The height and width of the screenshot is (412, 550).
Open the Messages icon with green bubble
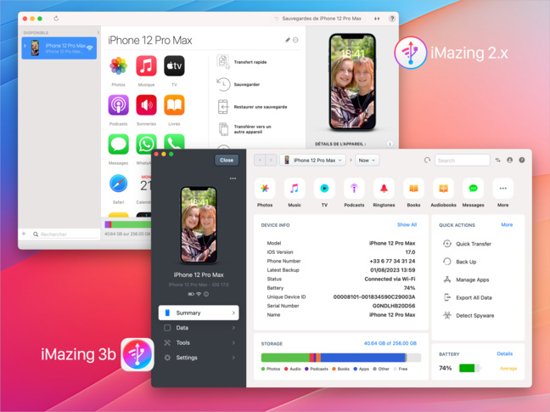coord(473,189)
